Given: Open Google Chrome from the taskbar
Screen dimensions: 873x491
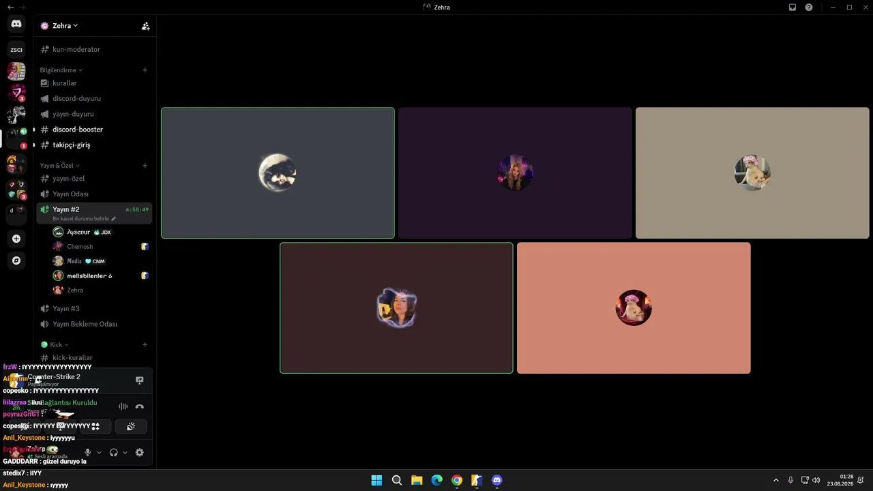Looking at the screenshot, I should [x=457, y=480].
